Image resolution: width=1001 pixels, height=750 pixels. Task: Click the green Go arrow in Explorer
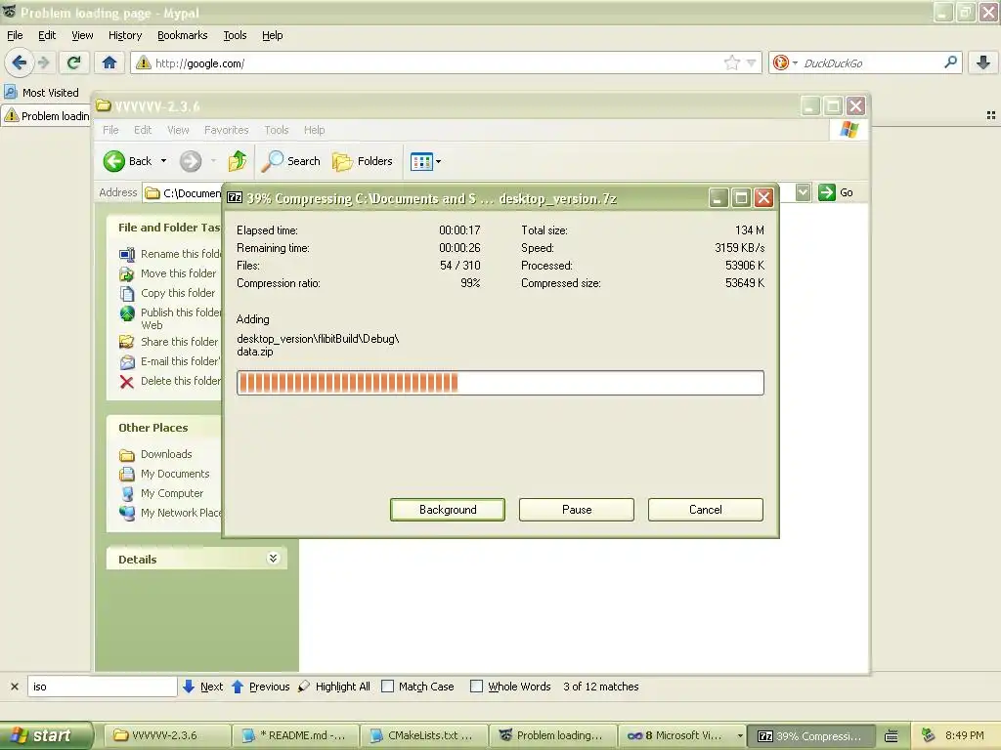point(827,192)
